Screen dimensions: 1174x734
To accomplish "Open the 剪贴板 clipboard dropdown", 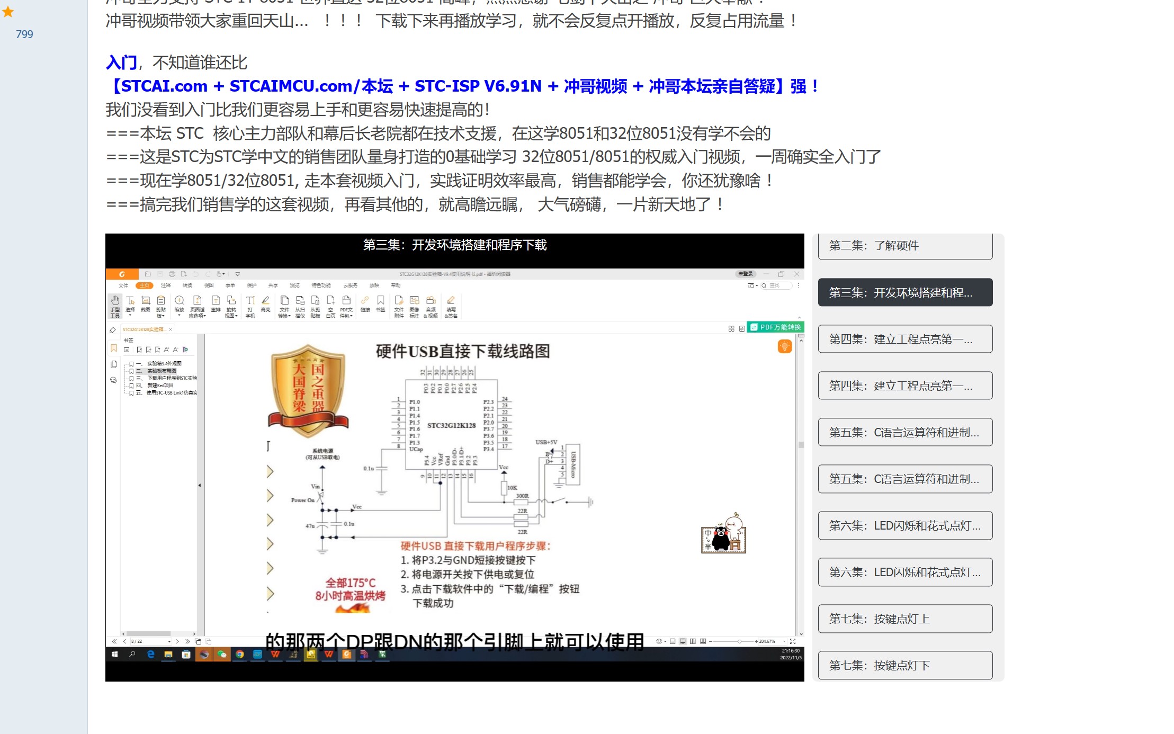I will [x=161, y=307].
